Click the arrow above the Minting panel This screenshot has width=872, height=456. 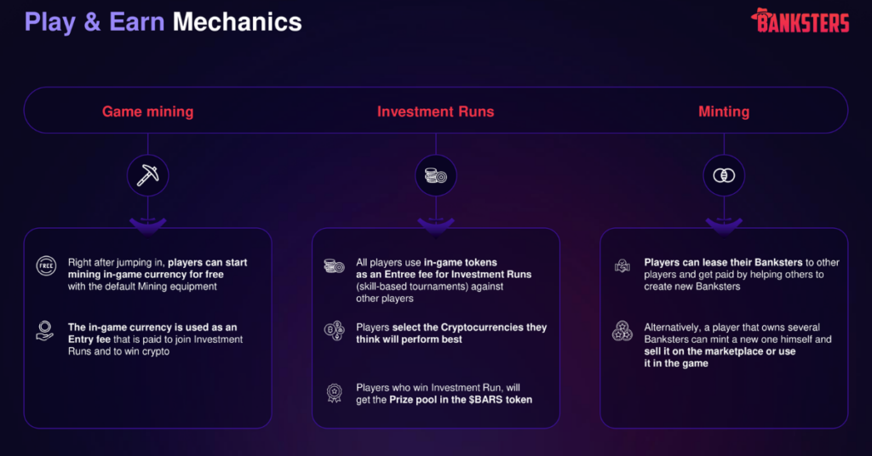click(724, 225)
